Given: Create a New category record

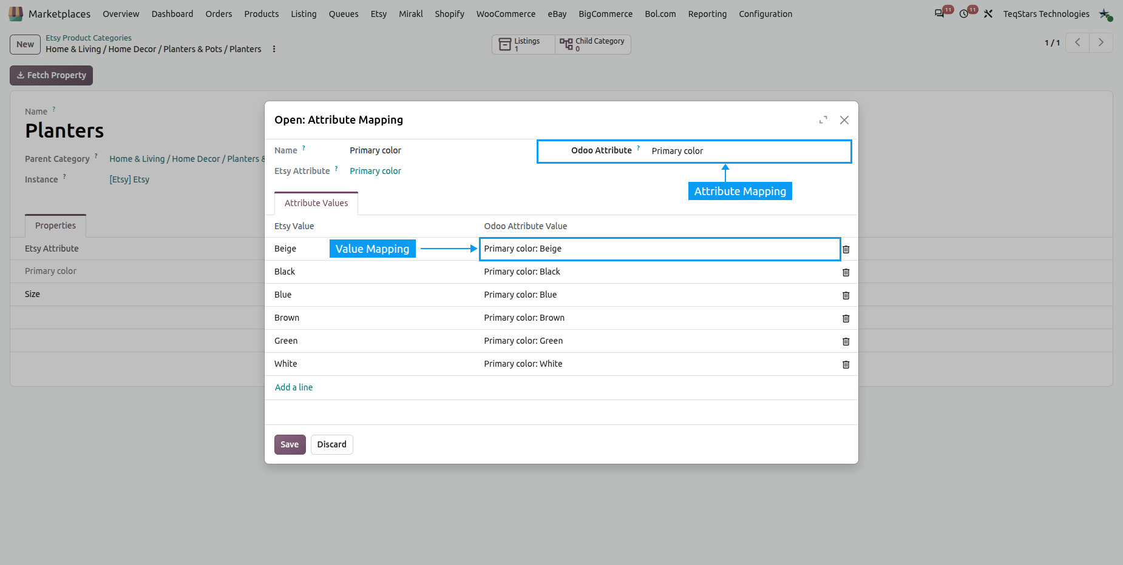Looking at the screenshot, I should (x=25, y=44).
